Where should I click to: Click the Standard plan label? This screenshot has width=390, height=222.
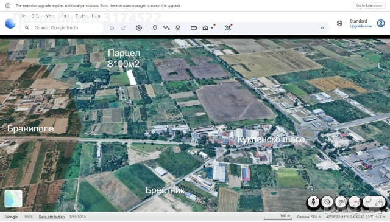pos(358,21)
